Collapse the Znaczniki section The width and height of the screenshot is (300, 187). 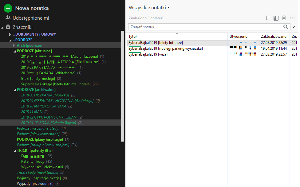coord(2,28)
